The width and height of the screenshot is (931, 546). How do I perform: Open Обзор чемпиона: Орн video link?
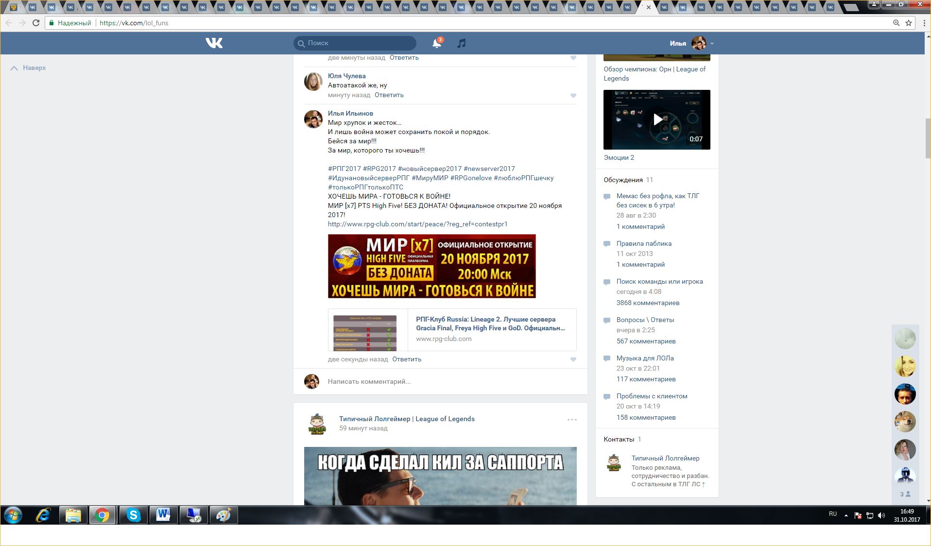point(655,74)
